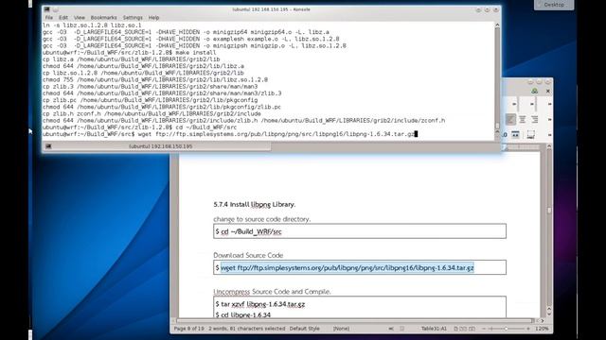
Task: Click the terminal icon in Konsole's title bar
Action: click(46, 9)
